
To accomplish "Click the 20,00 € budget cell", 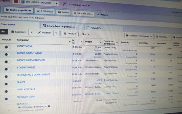I will coord(98,54).
